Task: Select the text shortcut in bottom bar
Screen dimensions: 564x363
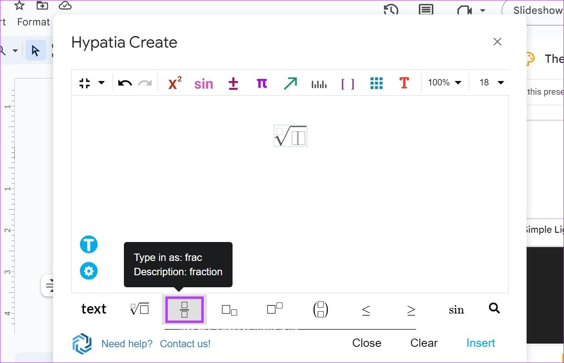Action: pyautogui.click(x=94, y=309)
